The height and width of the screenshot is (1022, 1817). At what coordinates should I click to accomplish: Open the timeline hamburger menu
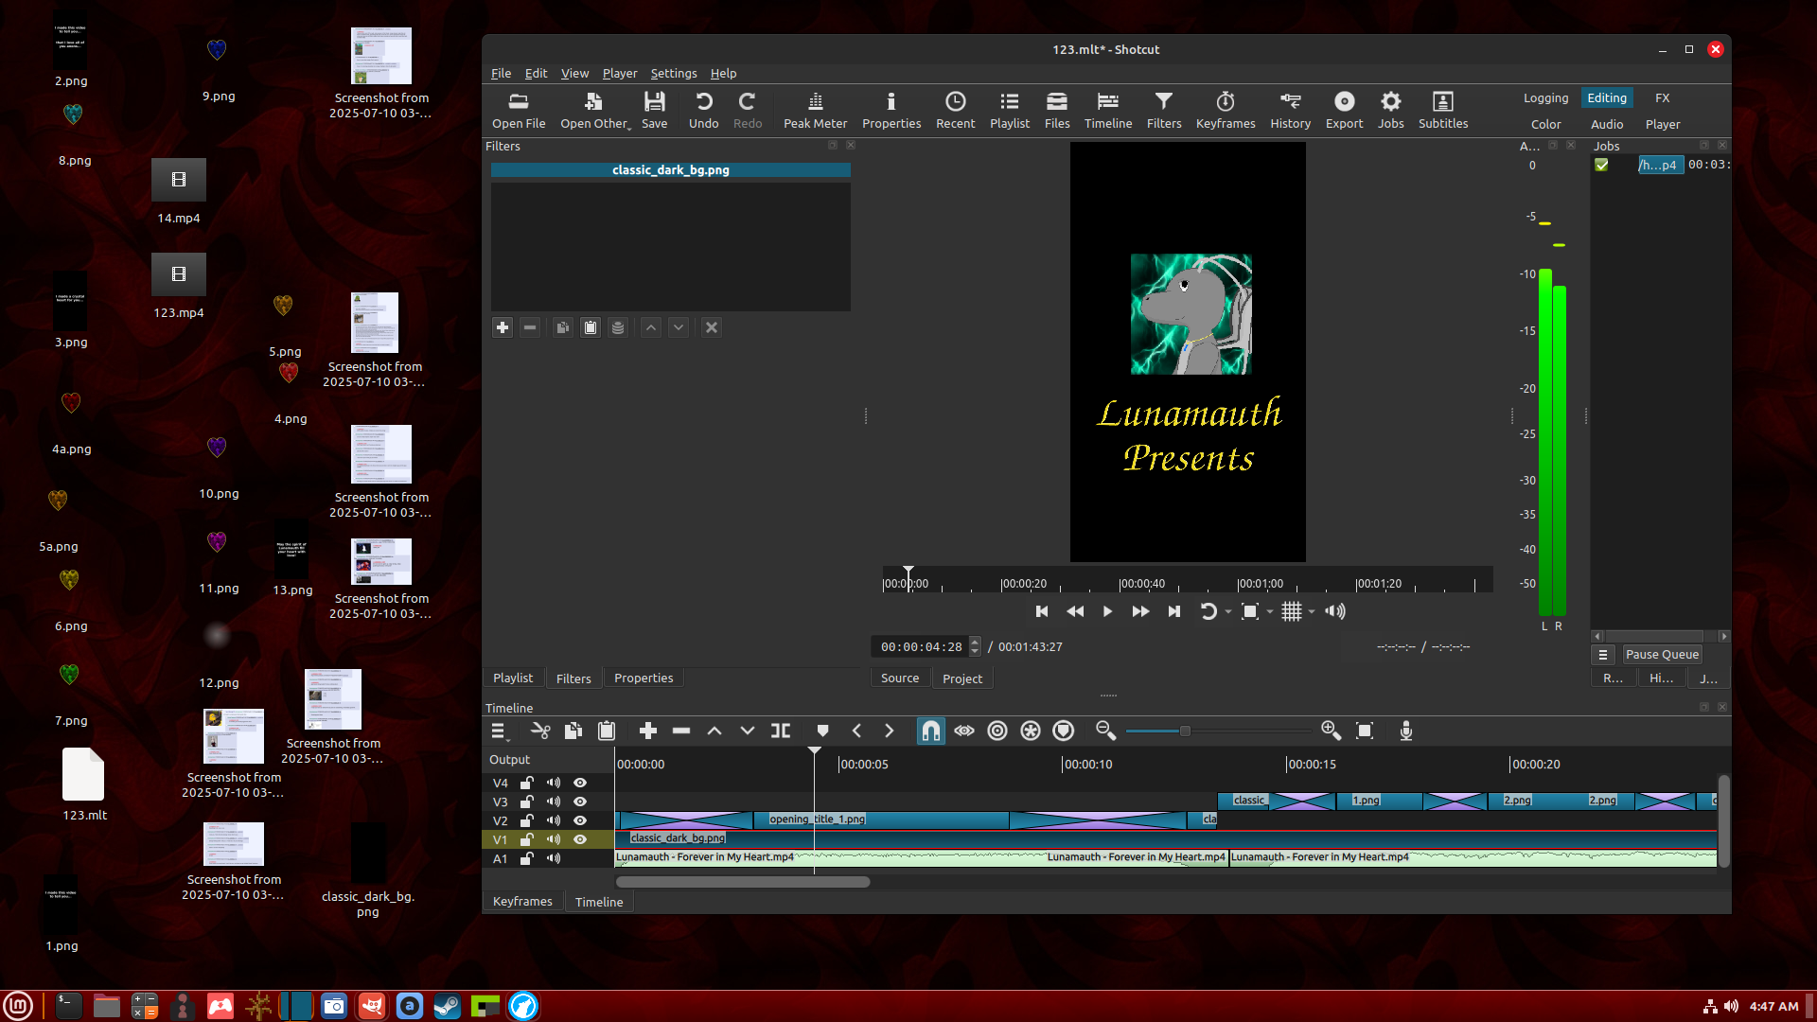tap(500, 731)
